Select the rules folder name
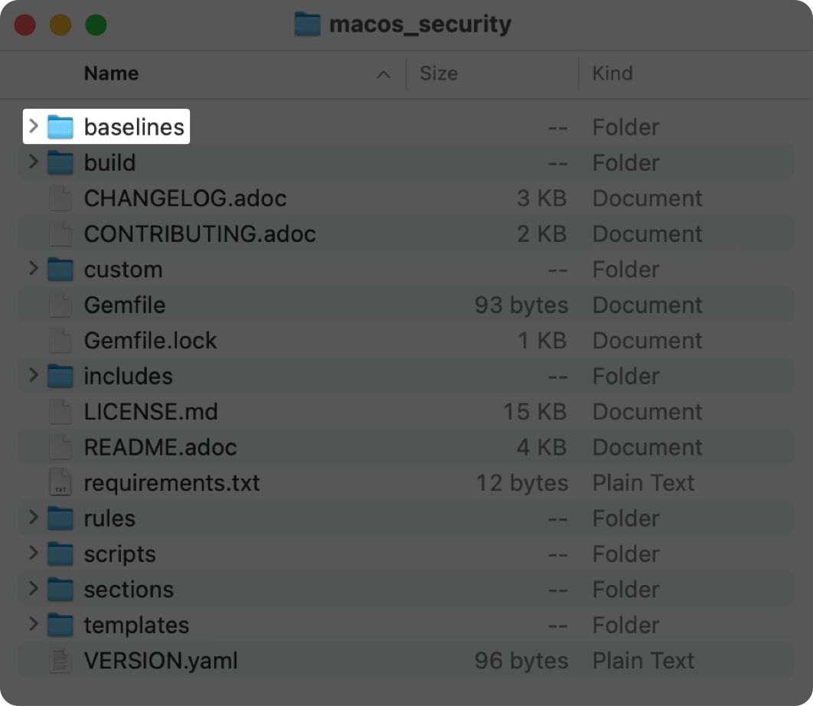The height and width of the screenshot is (706, 813). (110, 518)
